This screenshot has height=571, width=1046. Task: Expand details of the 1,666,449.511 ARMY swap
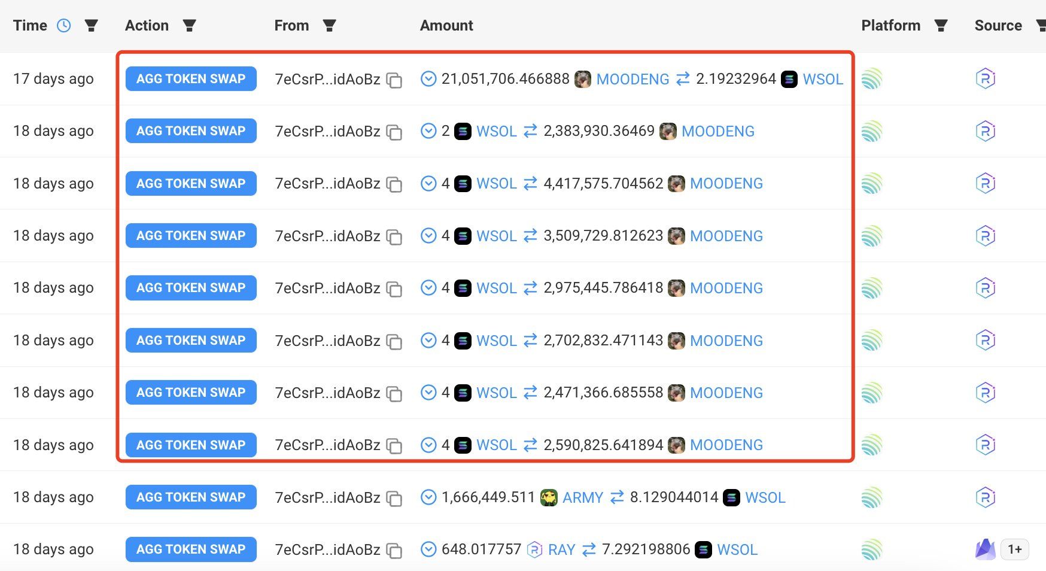pos(428,497)
